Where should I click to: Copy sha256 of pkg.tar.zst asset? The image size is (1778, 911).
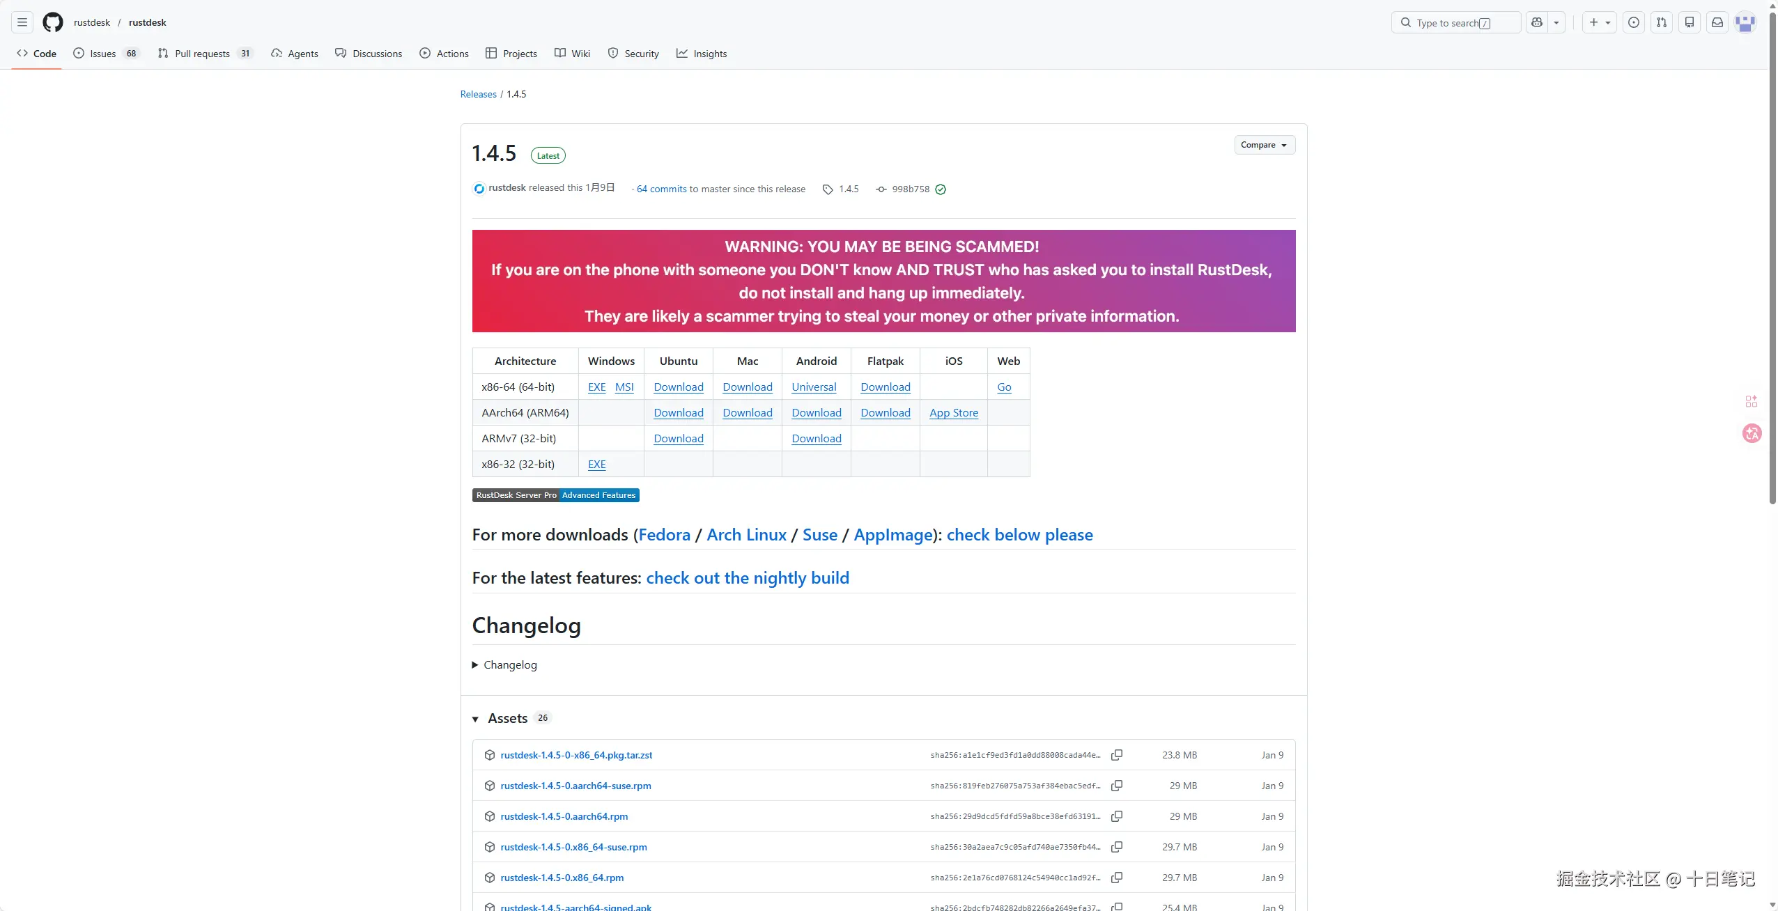pos(1117,755)
